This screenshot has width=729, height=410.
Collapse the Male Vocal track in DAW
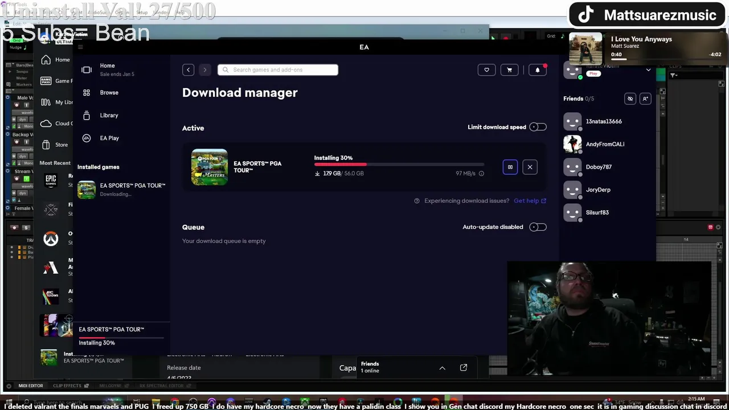7,98
